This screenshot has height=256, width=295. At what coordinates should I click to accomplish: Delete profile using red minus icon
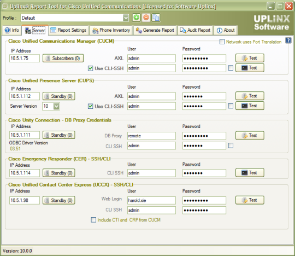(x=146, y=18)
